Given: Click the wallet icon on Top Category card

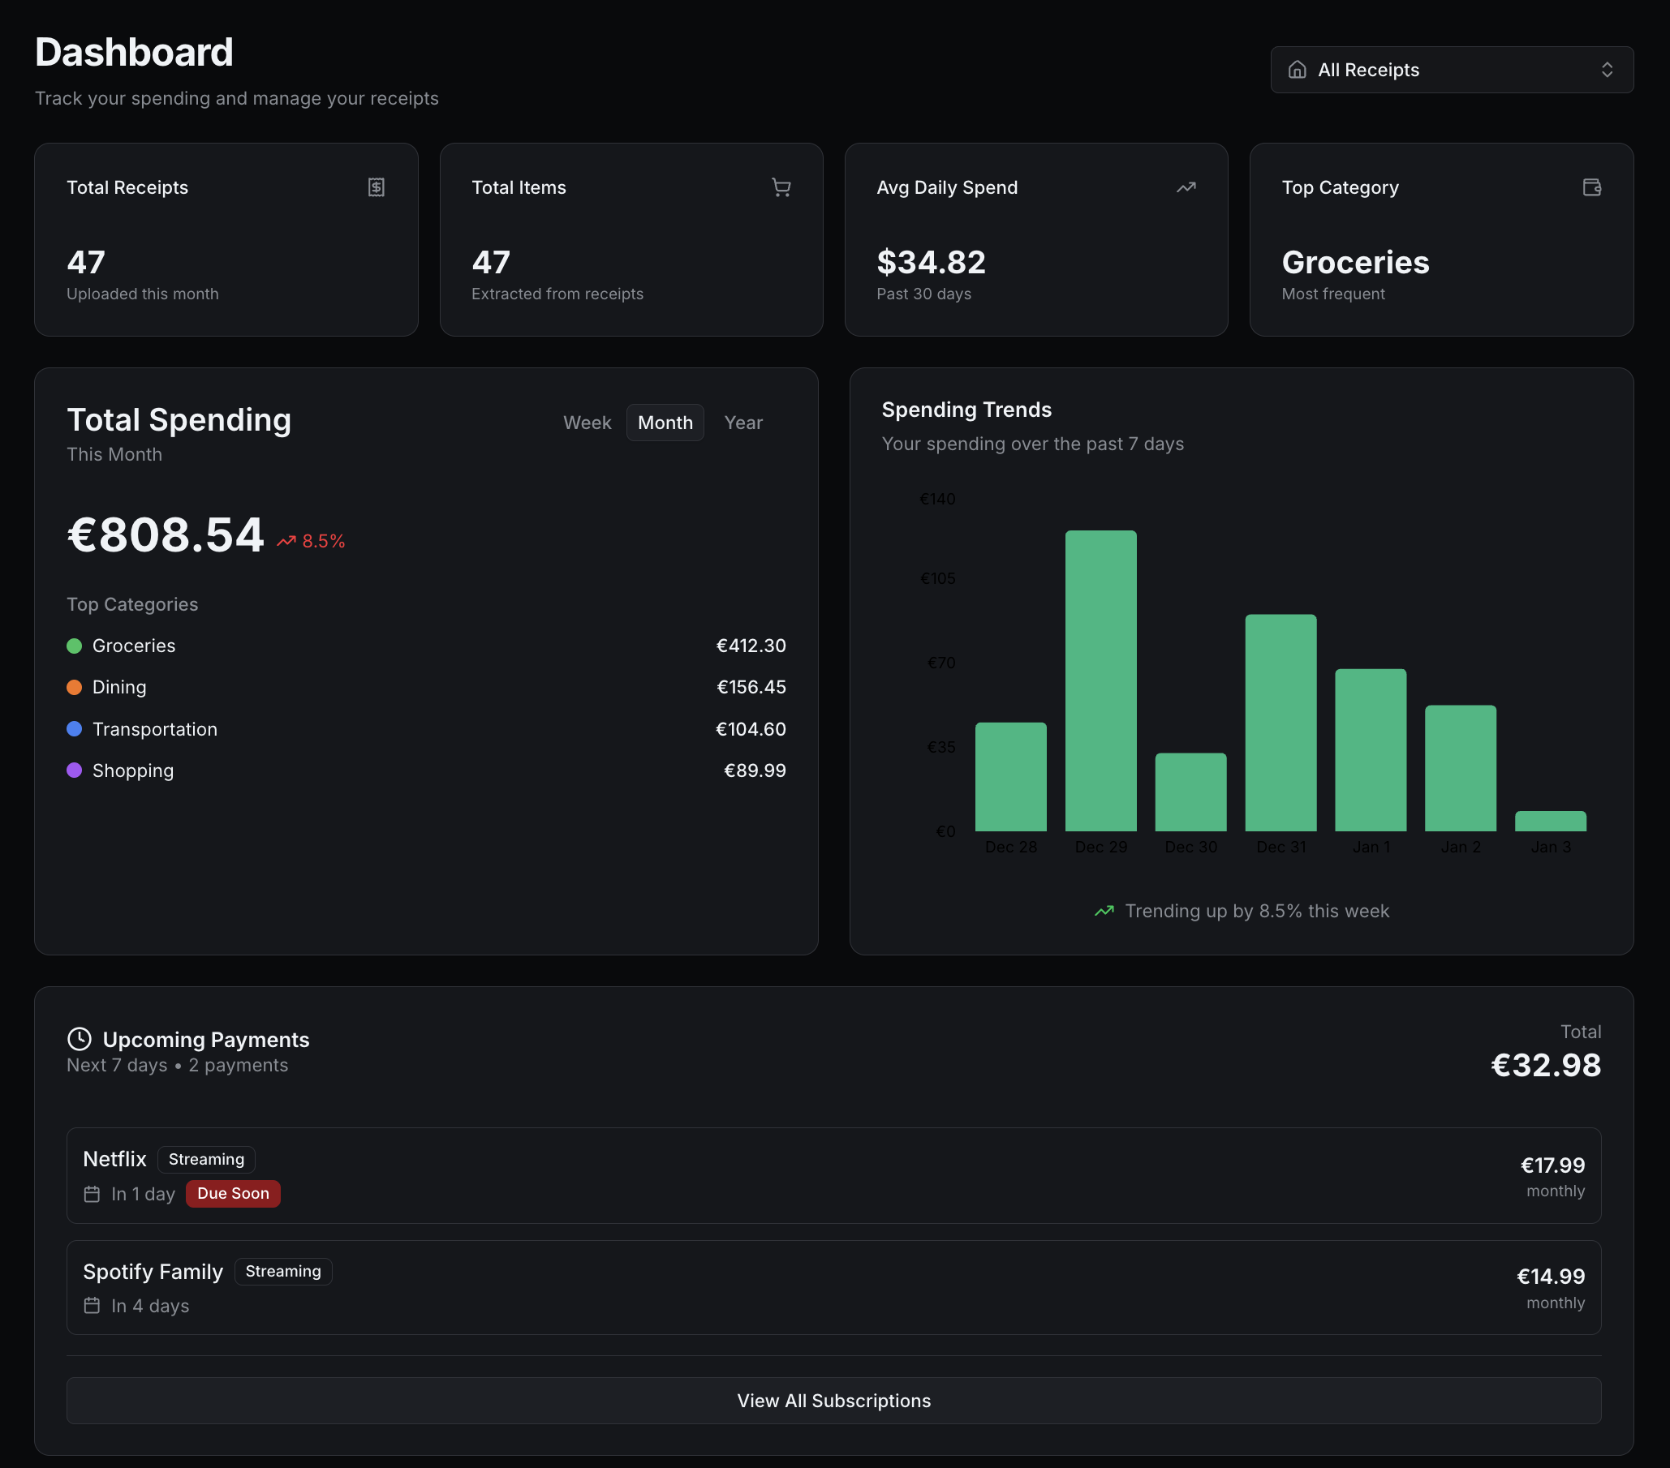Looking at the screenshot, I should [1591, 187].
